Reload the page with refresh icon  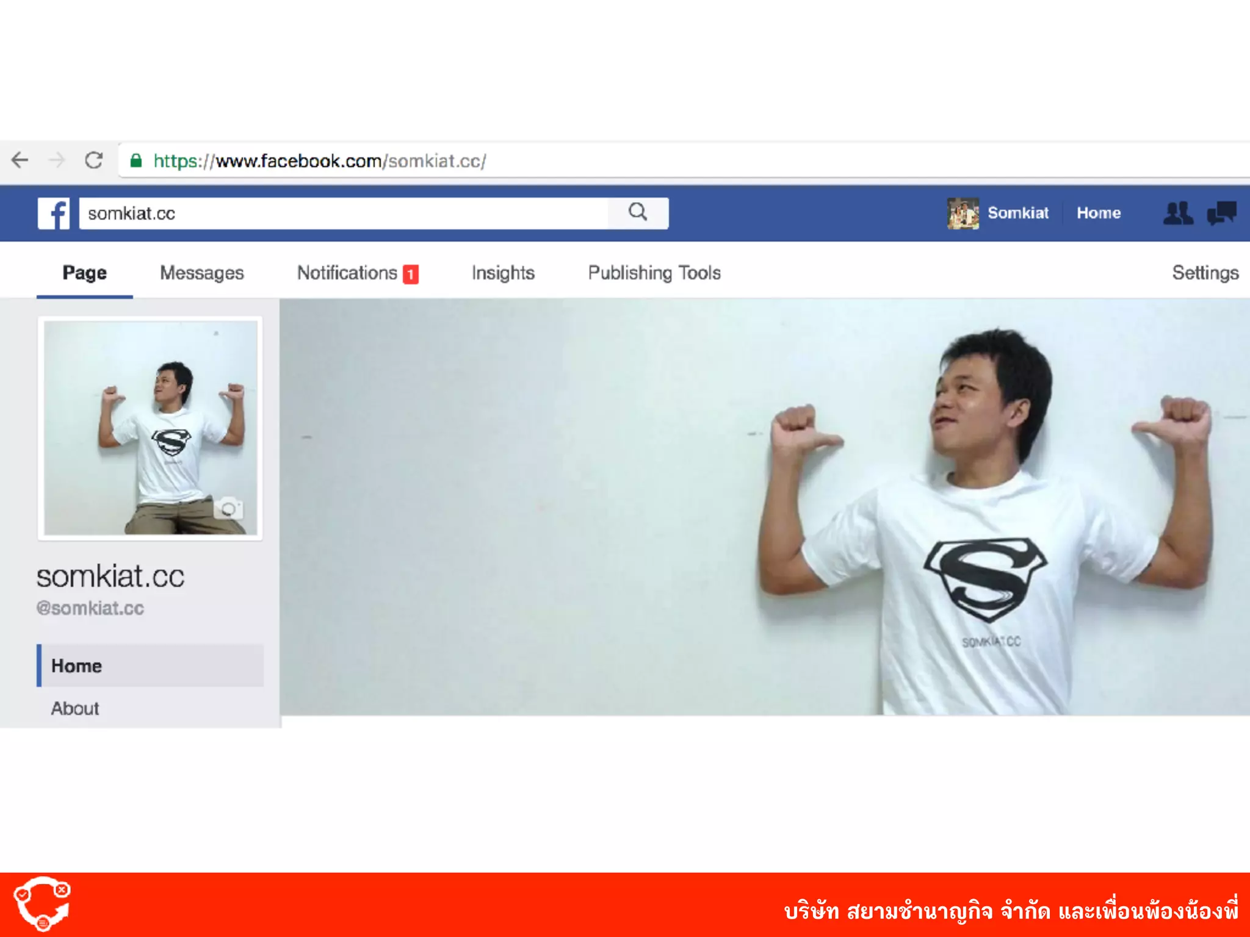click(x=93, y=160)
